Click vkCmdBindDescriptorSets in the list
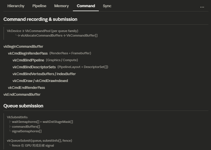Viewport: 211px width, 150px height. tap(34, 67)
